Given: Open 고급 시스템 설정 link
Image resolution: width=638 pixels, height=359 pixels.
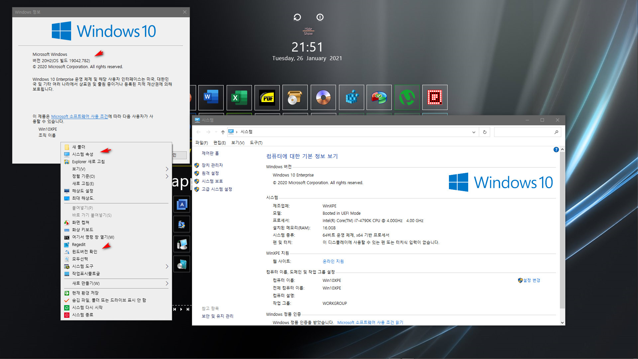Looking at the screenshot, I should click(x=217, y=189).
